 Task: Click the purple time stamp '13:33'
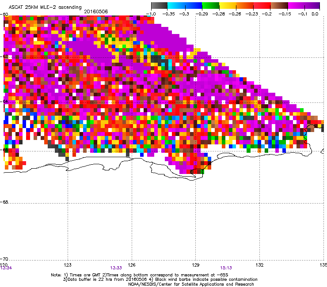coord(116,268)
